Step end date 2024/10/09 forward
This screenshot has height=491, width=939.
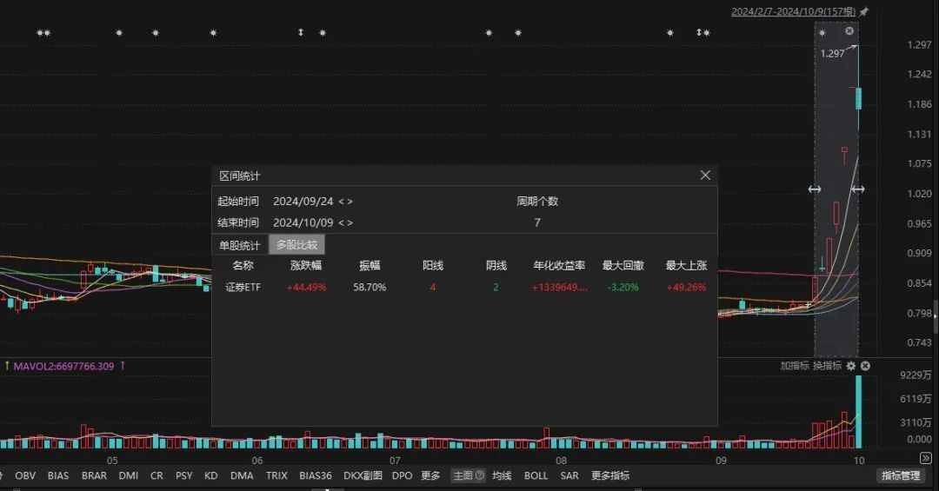tap(350, 222)
